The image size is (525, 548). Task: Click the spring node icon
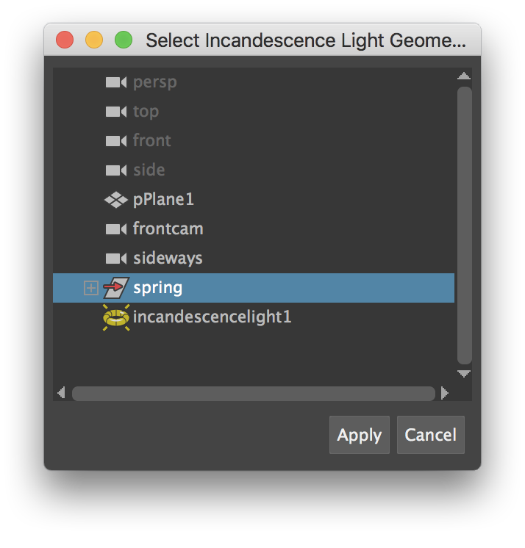(x=116, y=288)
